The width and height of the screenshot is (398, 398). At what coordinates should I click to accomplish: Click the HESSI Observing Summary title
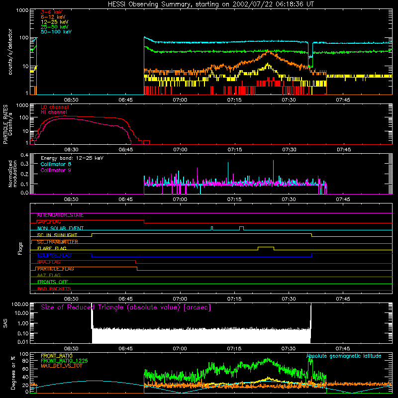(211, 4)
